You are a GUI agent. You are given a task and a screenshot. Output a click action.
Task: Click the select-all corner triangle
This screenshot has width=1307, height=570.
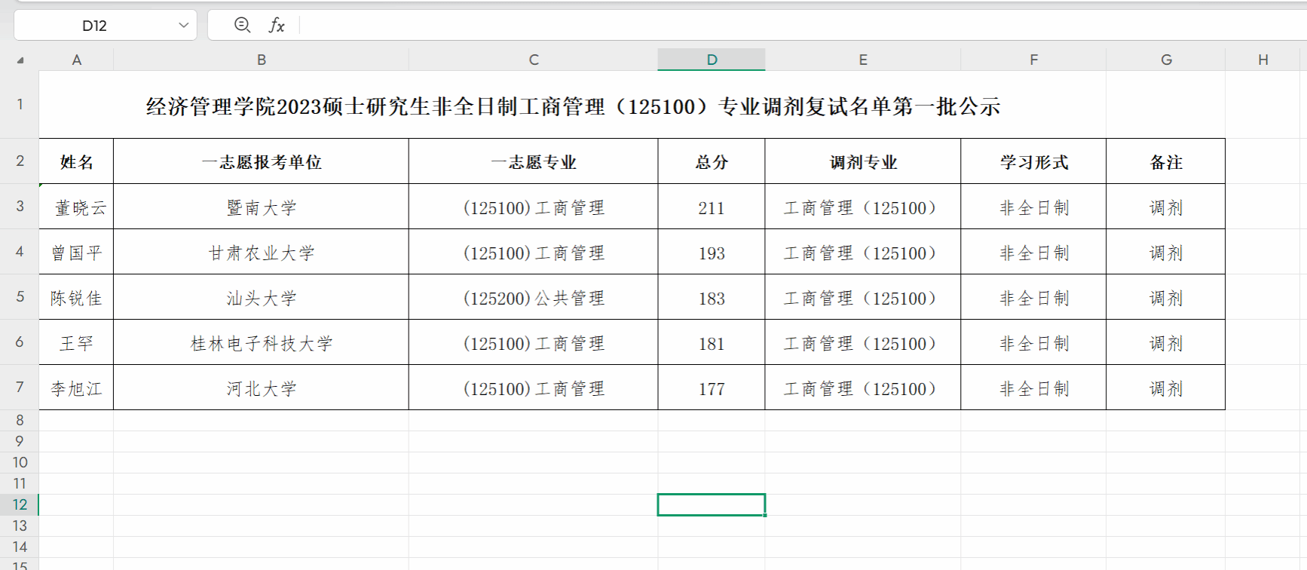point(20,60)
